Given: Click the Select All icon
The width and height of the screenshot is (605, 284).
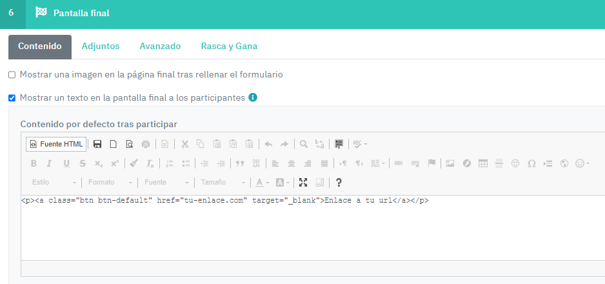Looking at the screenshot, I should 339,144.
